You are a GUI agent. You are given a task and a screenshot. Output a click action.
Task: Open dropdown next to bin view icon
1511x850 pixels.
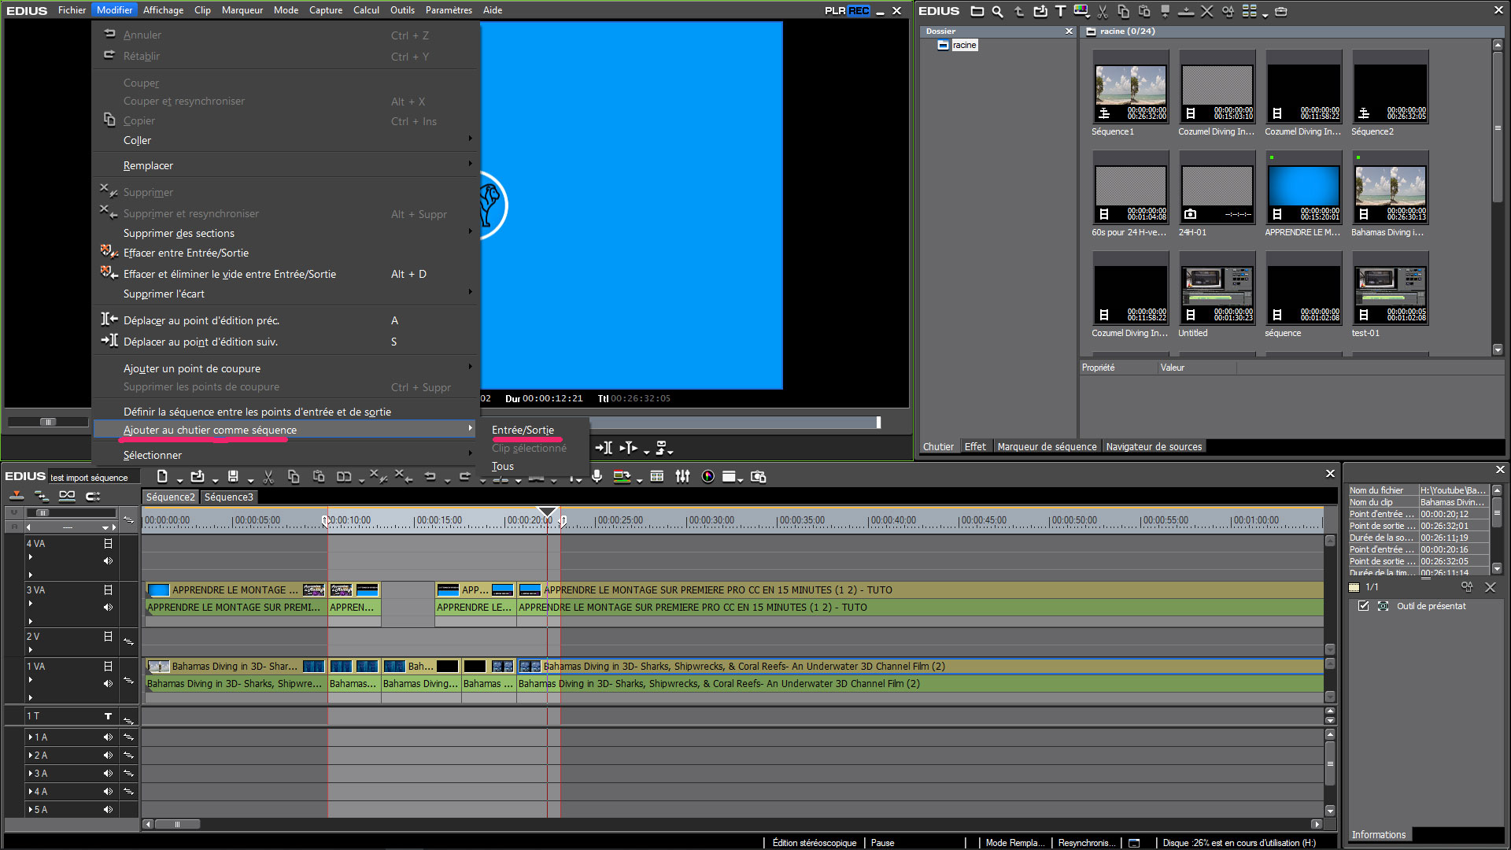(1265, 15)
